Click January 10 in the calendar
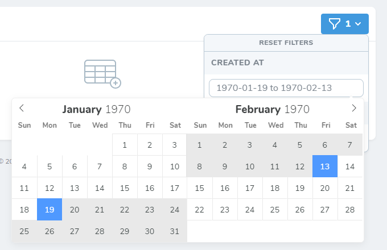 coord(175,166)
